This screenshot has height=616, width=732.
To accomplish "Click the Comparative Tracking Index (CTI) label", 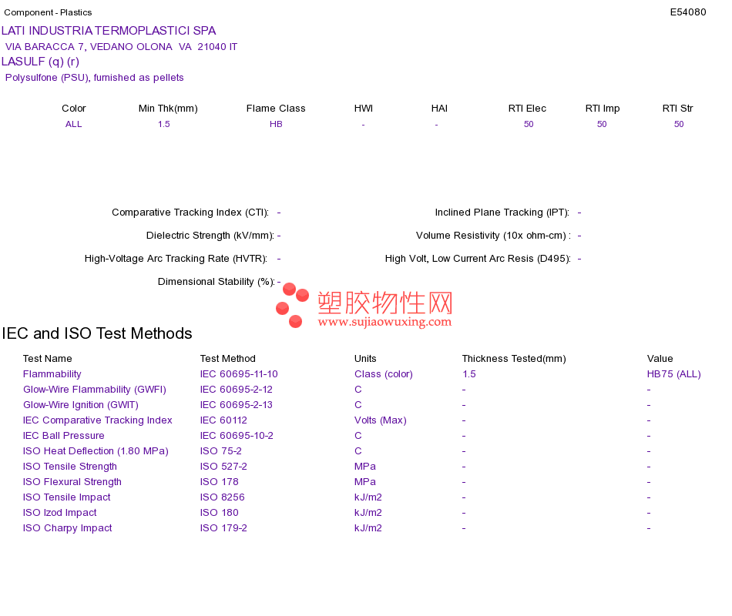I will pyautogui.click(x=190, y=213).
